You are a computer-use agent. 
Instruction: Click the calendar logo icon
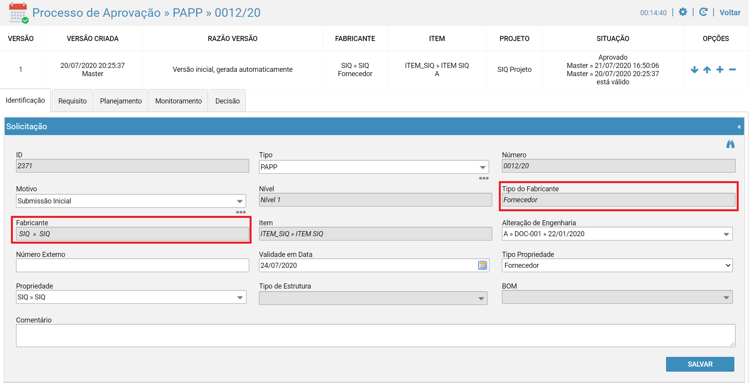[18, 13]
